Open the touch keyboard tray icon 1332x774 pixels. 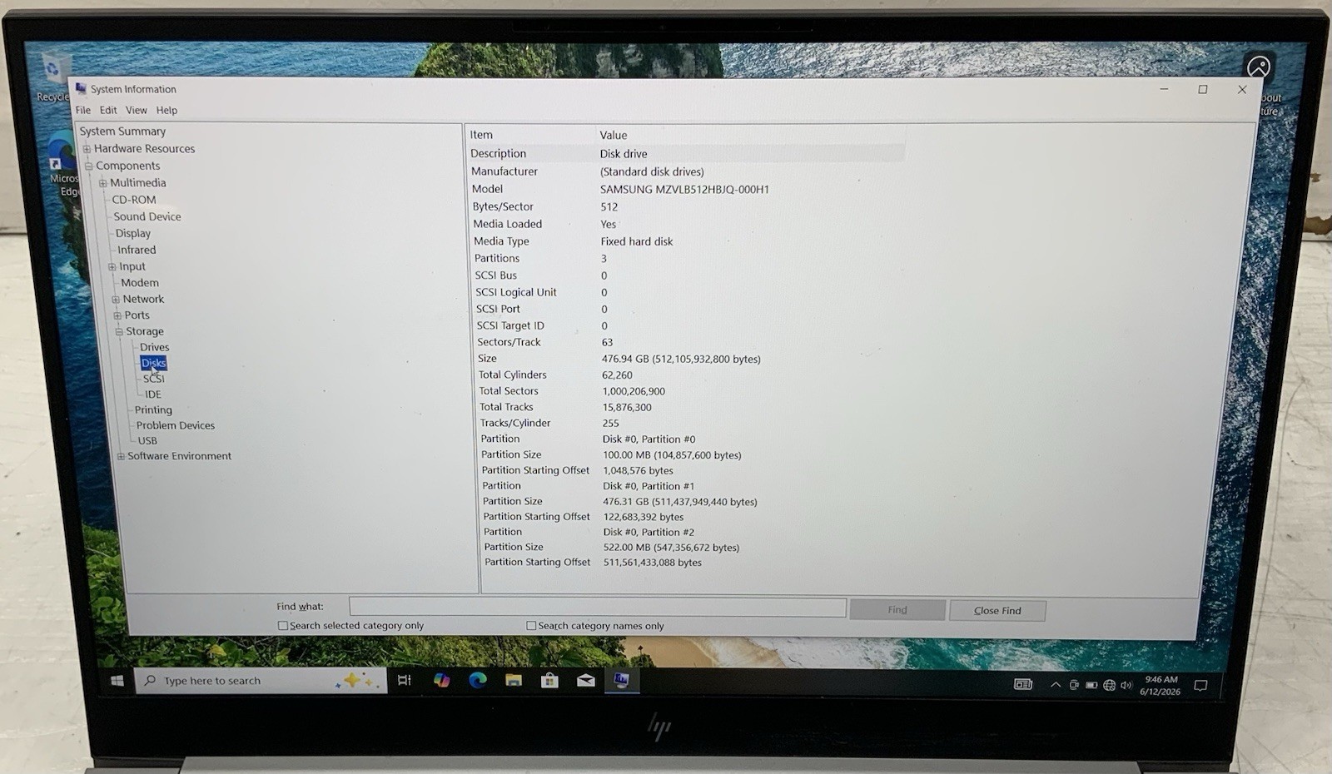[x=1023, y=684]
